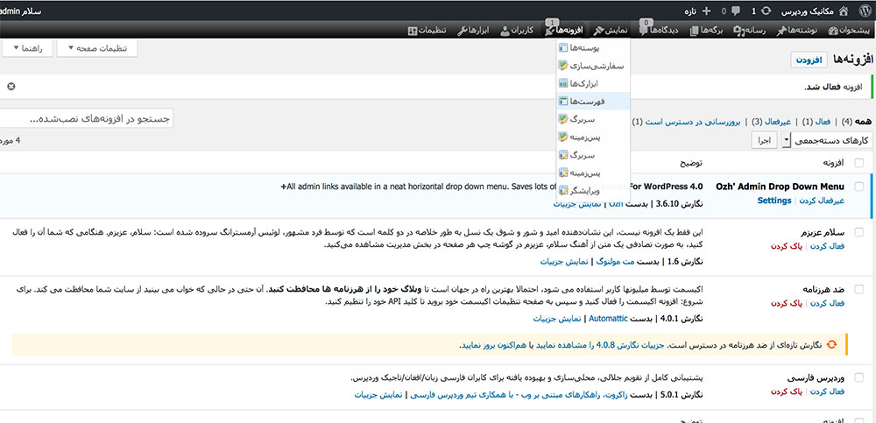The image size is (876, 423).
Task: Check the وردپرس فارسی plugin checkbox
Action: coord(858,377)
